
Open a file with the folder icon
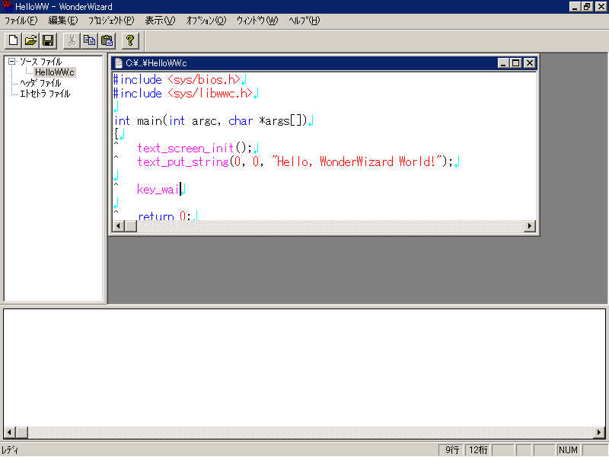point(30,40)
